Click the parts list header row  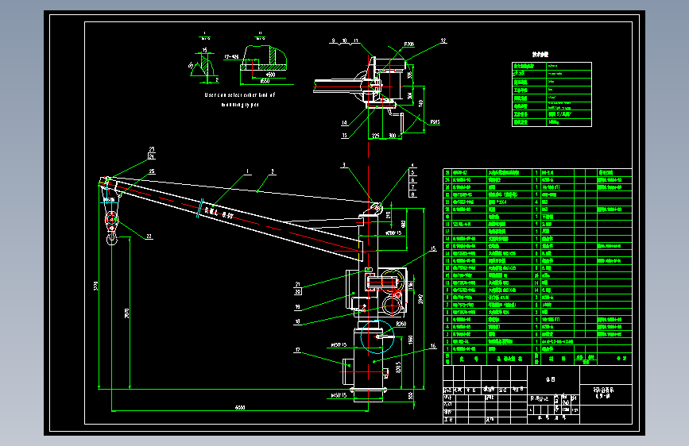537,359
